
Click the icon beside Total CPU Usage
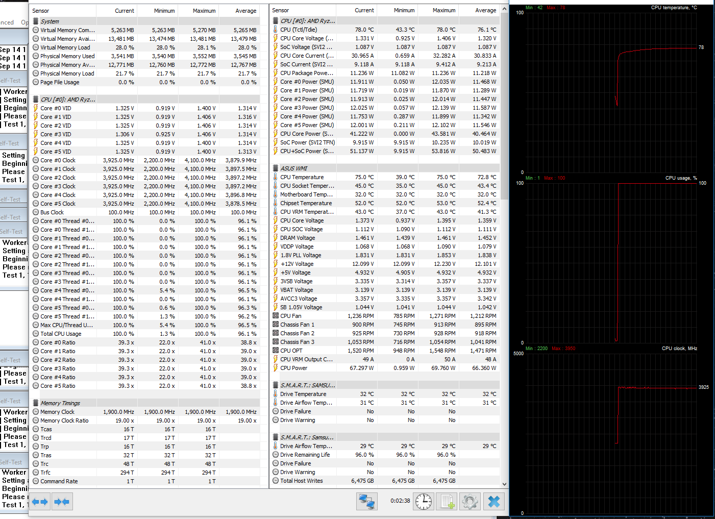point(36,334)
